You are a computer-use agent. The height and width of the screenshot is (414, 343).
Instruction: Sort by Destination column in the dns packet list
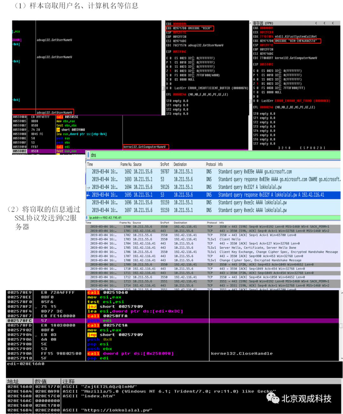[180, 164]
